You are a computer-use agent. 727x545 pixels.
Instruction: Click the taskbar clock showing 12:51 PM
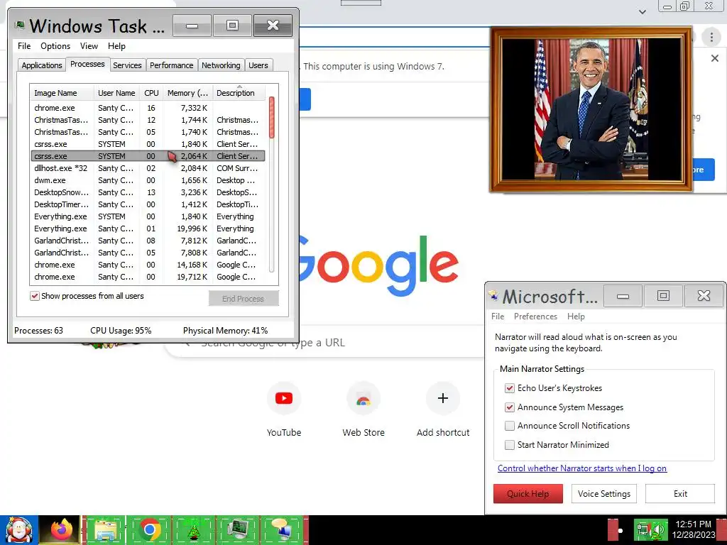pyautogui.click(x=694, y=529)
